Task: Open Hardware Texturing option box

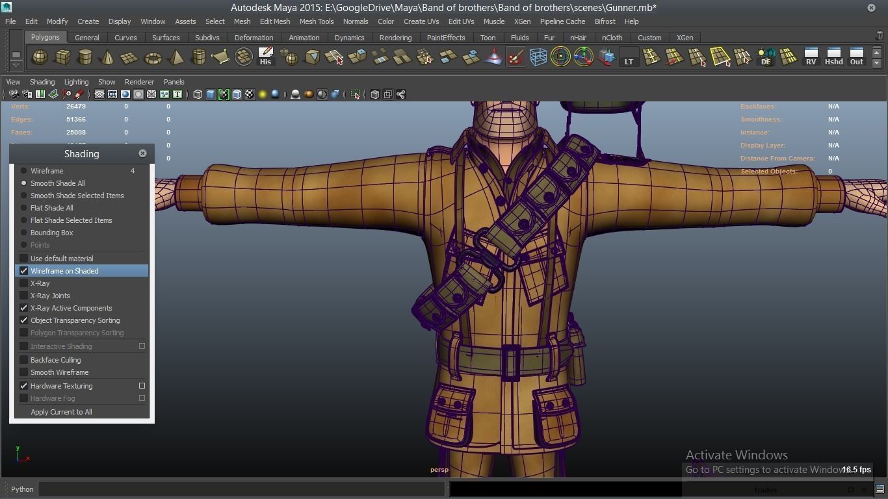Action: coord(142,386)
